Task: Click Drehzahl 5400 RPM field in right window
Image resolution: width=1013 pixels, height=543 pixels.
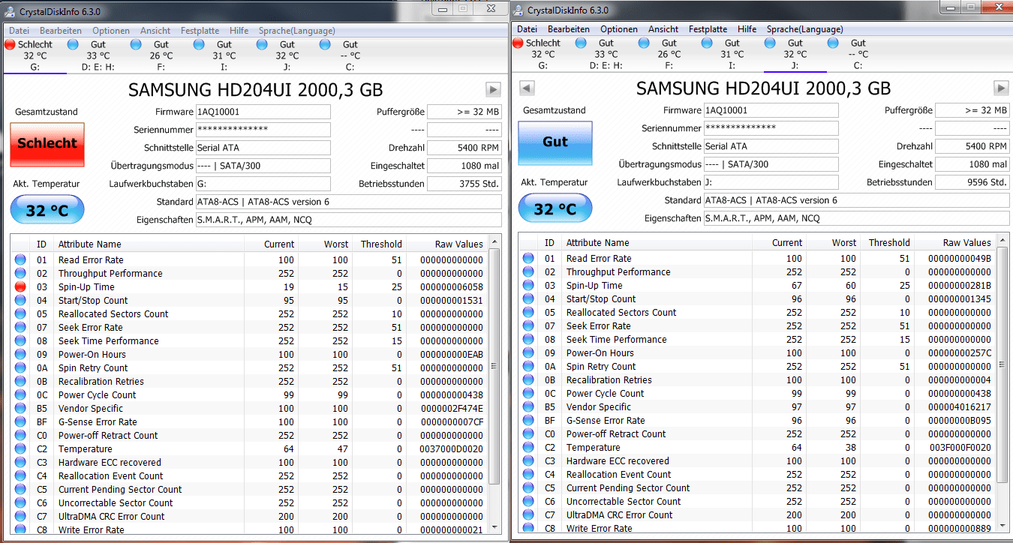Action: coord(972,146)
